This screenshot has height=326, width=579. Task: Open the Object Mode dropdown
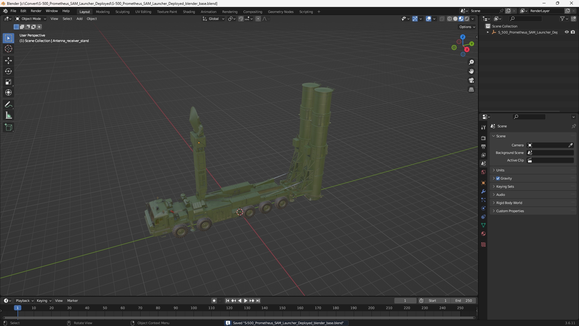click(x=31, y=19)
